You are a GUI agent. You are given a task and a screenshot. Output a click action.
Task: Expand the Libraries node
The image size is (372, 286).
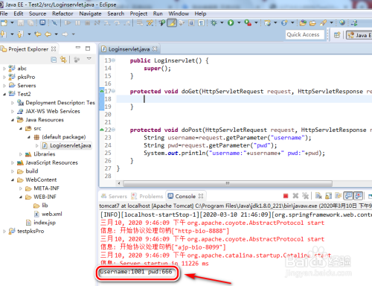click(x=21, y=154)
